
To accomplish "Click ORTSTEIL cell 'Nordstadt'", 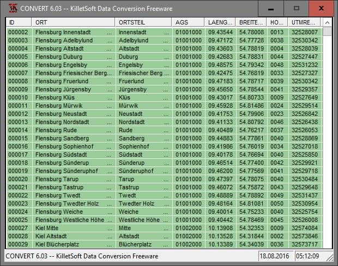I will click(x=144, y=122).
